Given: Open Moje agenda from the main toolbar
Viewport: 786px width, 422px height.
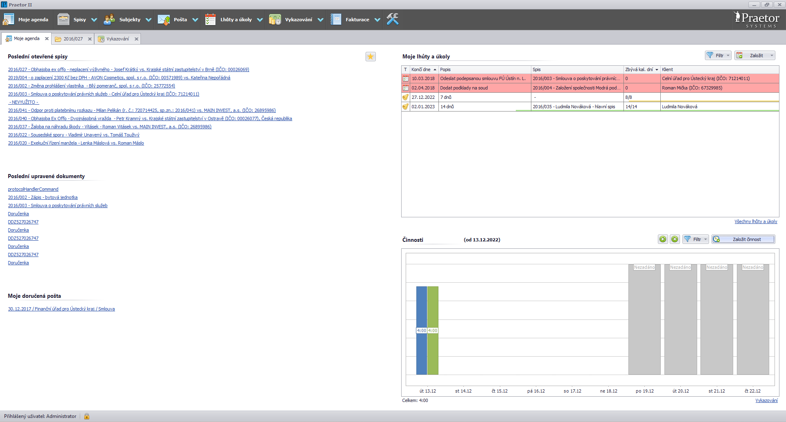Looking at the screenshot, I should (x=26, y=20).
